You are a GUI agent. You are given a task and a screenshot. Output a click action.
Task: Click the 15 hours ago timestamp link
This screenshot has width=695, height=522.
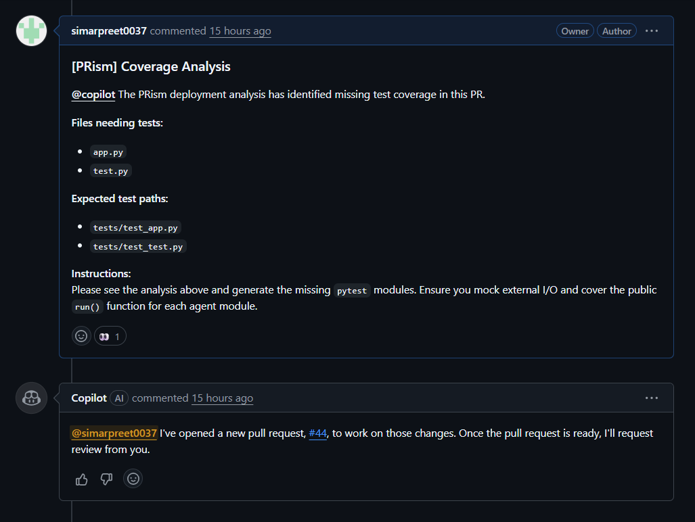click(240, 31)
